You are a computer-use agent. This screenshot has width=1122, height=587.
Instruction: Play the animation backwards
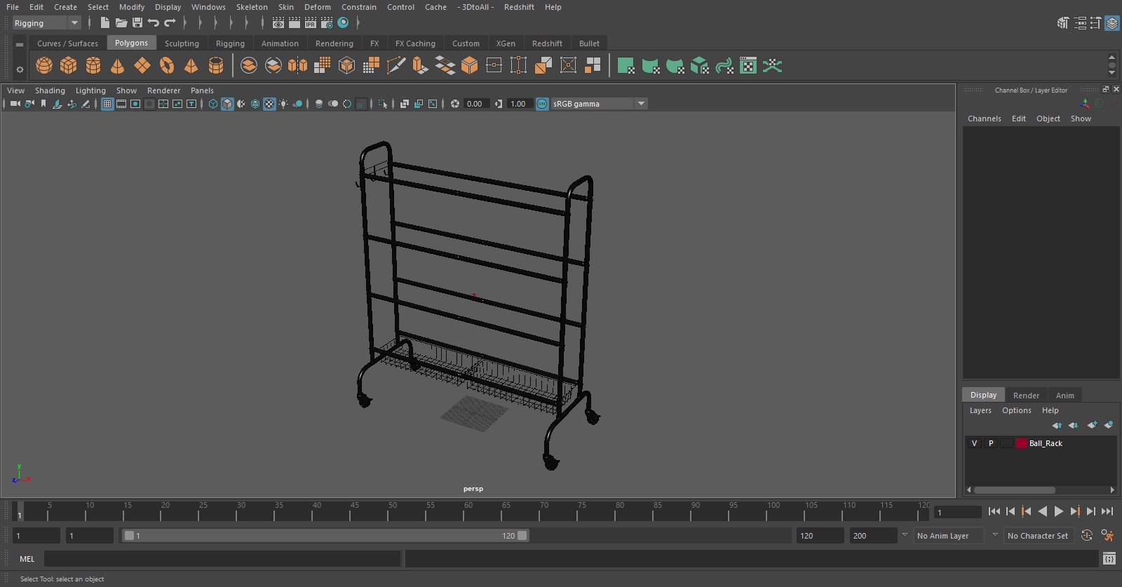1043,511
